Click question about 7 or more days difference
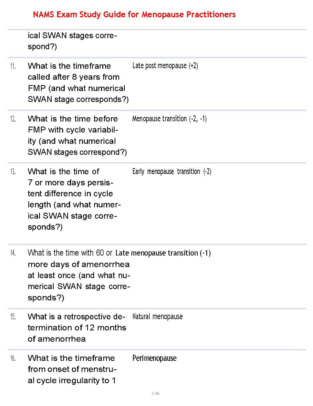The height and width of the screenshot is (406, 313). tap(74, 199)
